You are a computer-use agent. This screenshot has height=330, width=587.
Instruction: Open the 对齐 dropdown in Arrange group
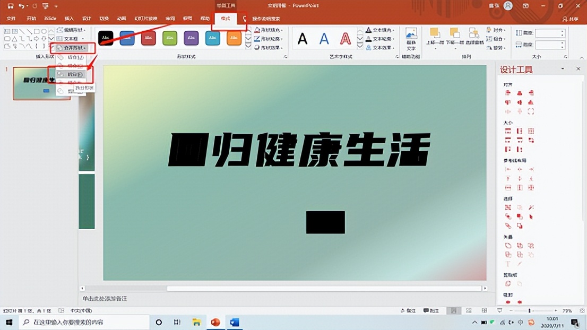coord(496,30)
